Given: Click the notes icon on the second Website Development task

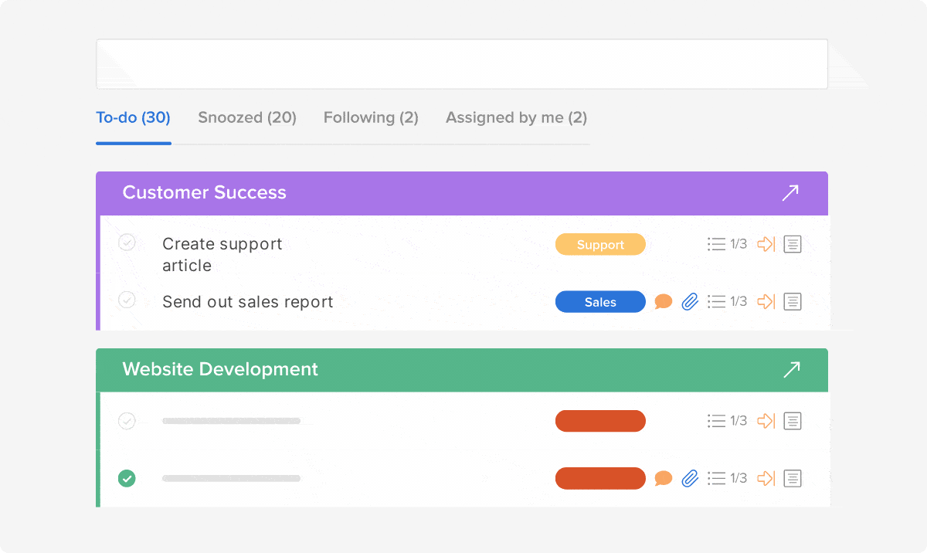Looking at the screenshot, I should point(793,478).
